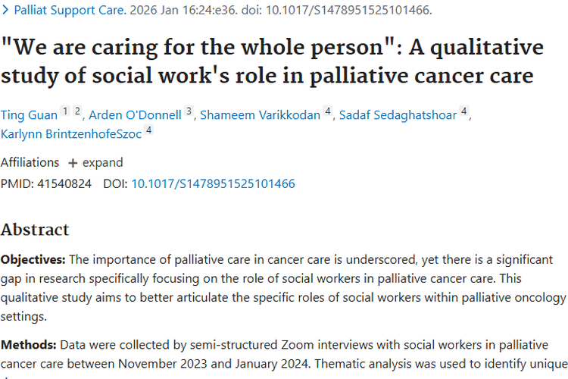The width and height of the screenshot is (568, 379).
Task: Click affiliation superscript 4 after Karlynn BrintzenhofeSzoc
Action: (x=149, y=130)
